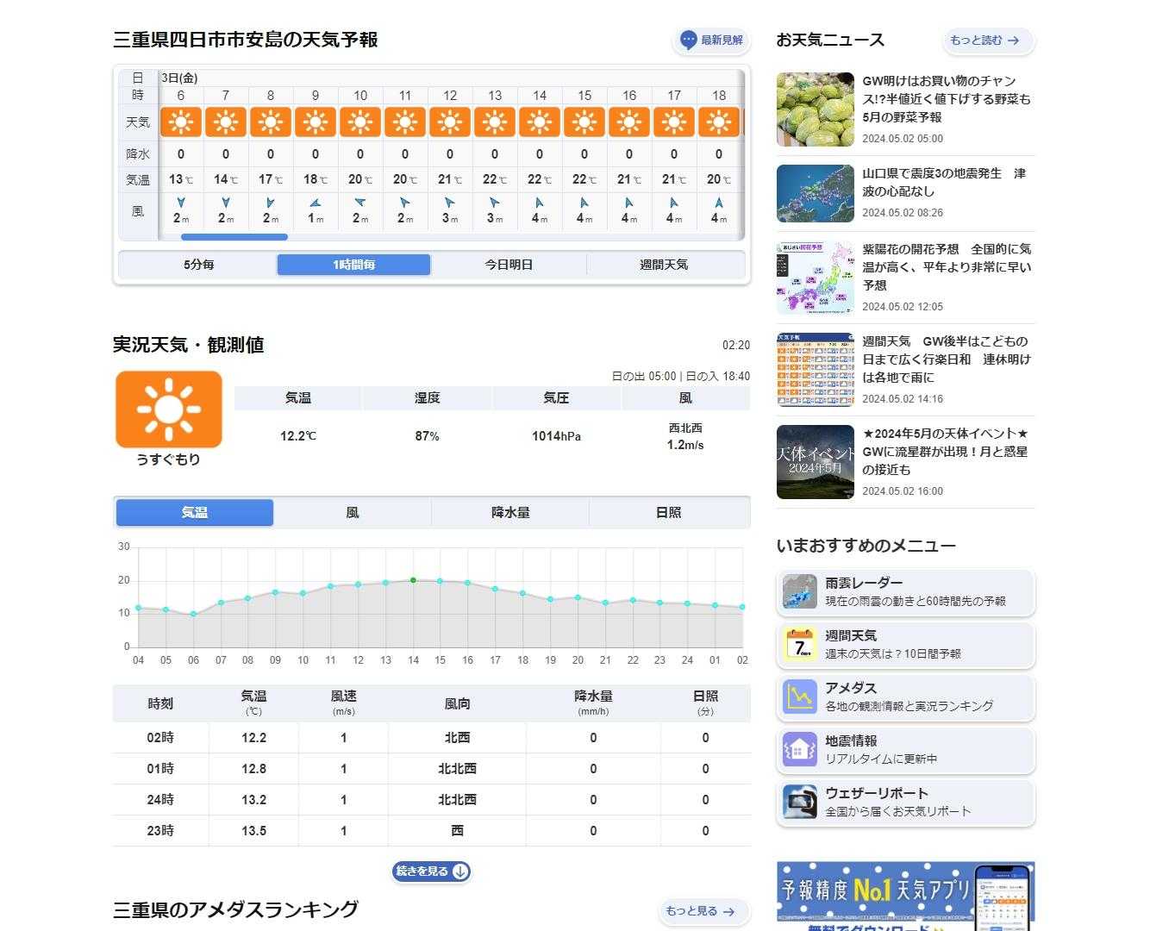Select the 今日明日 forecast tab
This screenshot has height=931, width=1150.
coord(509,265)
